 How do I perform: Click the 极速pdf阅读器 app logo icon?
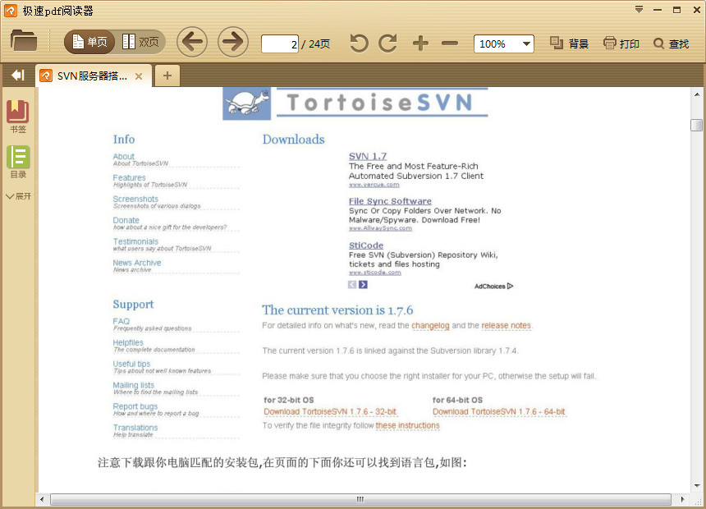(11, 11)
